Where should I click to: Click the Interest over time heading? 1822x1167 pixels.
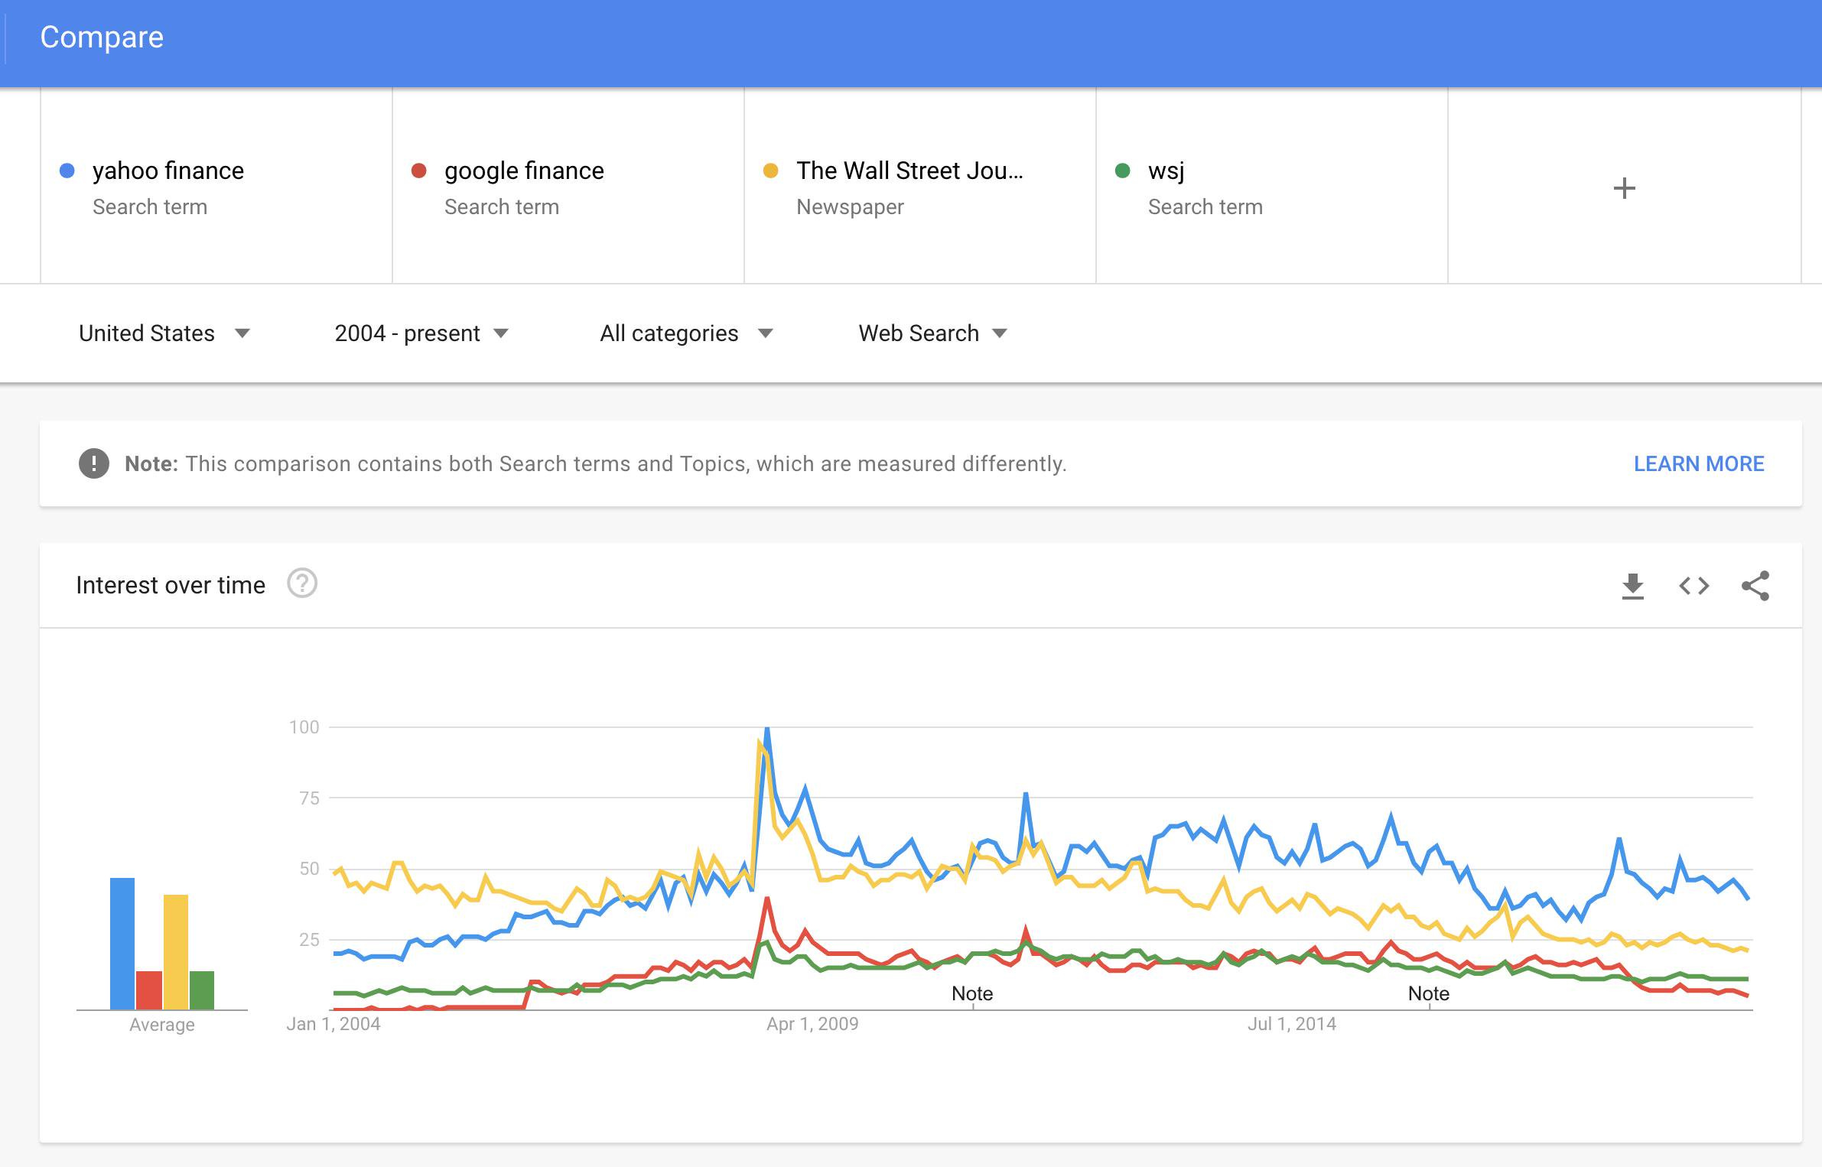(171, 585)
